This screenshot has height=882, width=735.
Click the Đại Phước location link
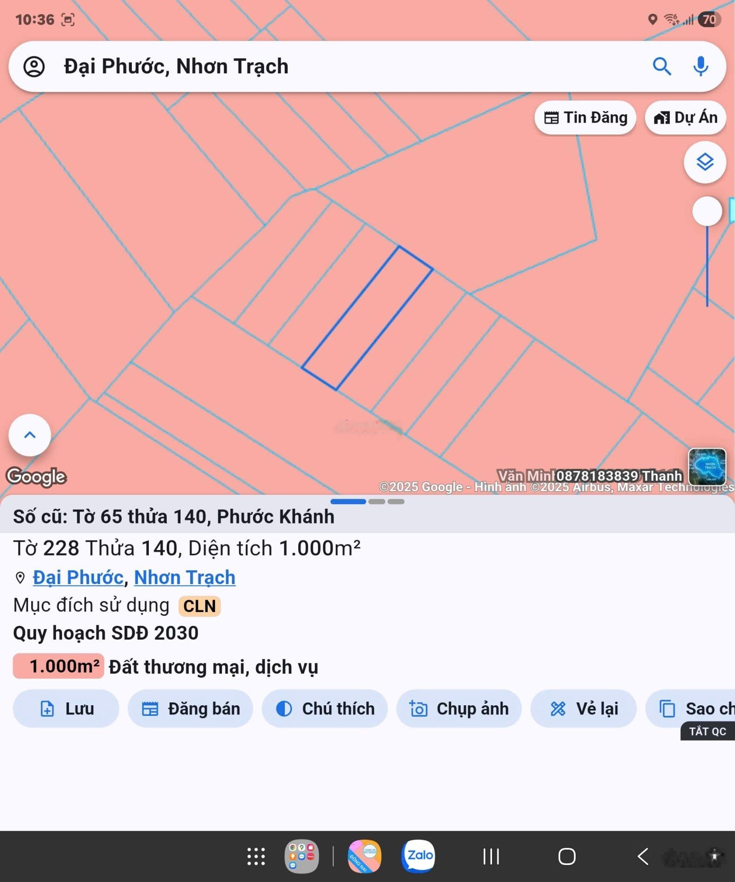(x=78, y=578)
